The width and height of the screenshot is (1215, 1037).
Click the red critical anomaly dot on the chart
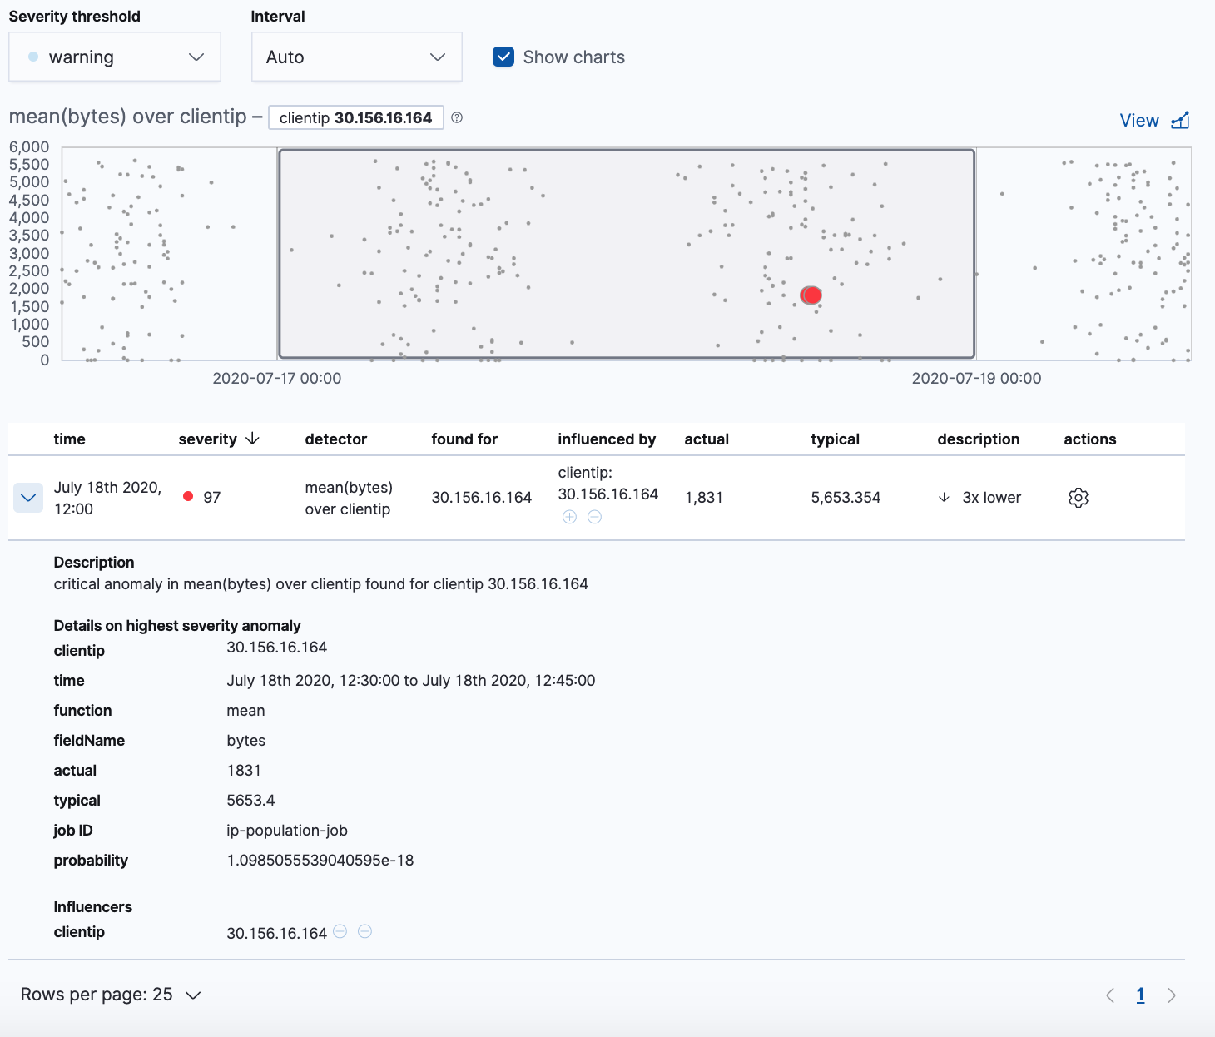(811, 295)
